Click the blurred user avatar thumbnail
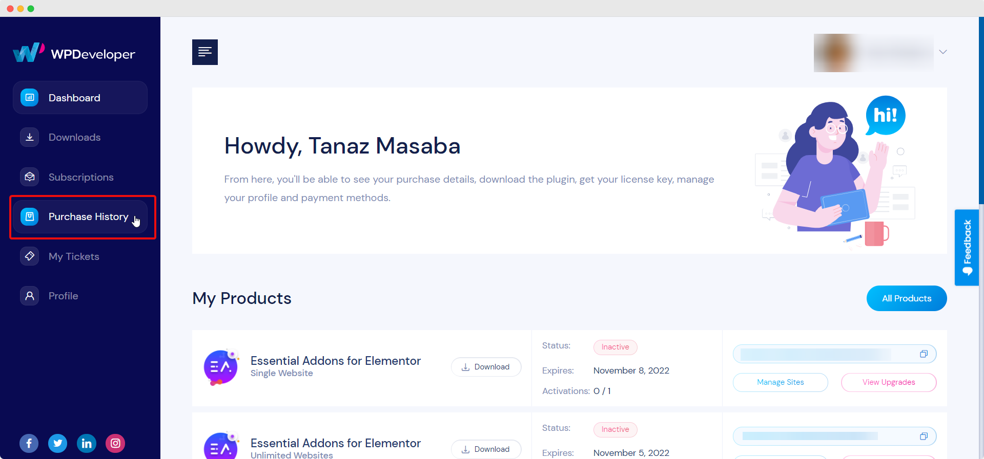Image resolution: width=984 pixels, height=459 pixels. click(x=836, y=53)
